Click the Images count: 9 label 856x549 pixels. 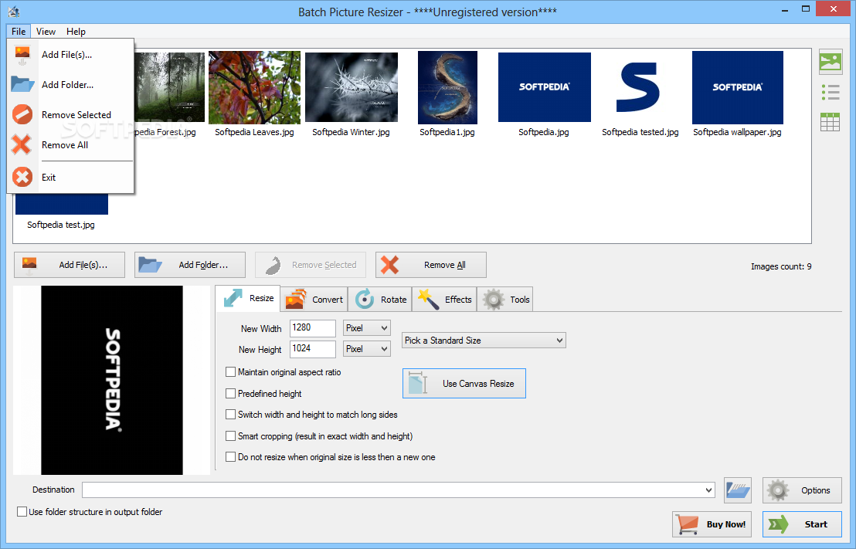tap(780, 266)
